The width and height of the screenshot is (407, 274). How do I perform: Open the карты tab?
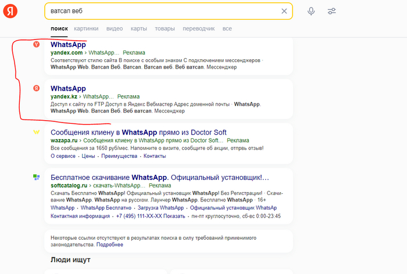pos(138,28)
